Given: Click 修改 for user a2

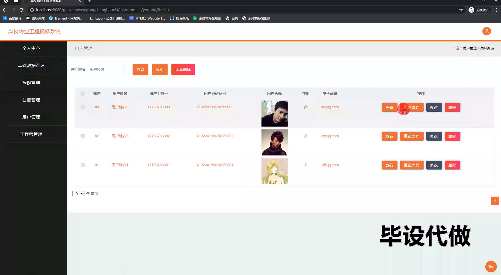Looking at the screenshot, I should [x=434, y=136].
